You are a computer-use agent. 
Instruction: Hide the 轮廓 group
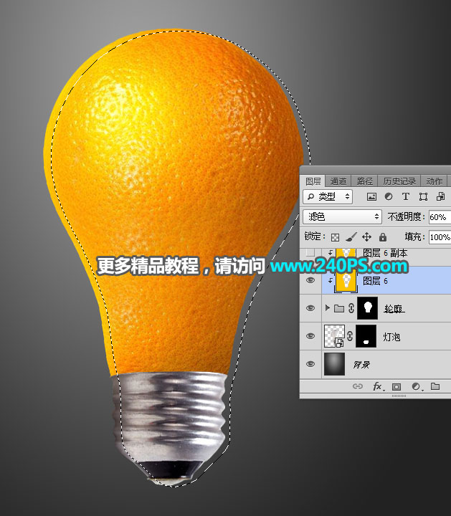click(310, 308)
